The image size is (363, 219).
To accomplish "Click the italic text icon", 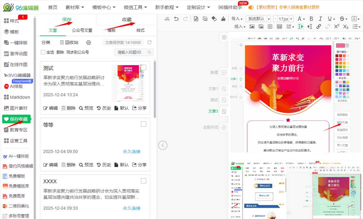I will coord(320,19).
